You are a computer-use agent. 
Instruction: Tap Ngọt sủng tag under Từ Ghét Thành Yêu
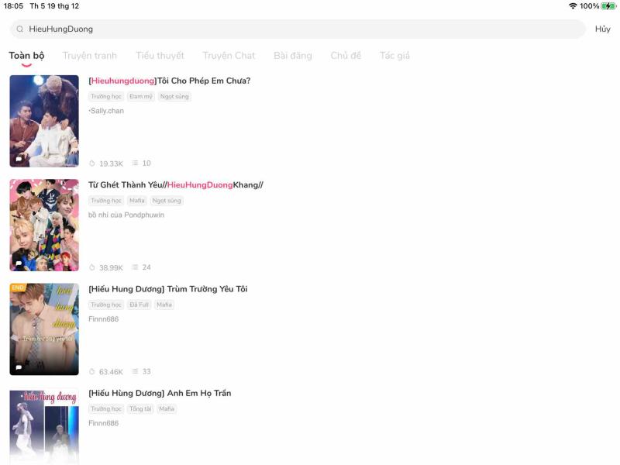[x=167, y=201]
